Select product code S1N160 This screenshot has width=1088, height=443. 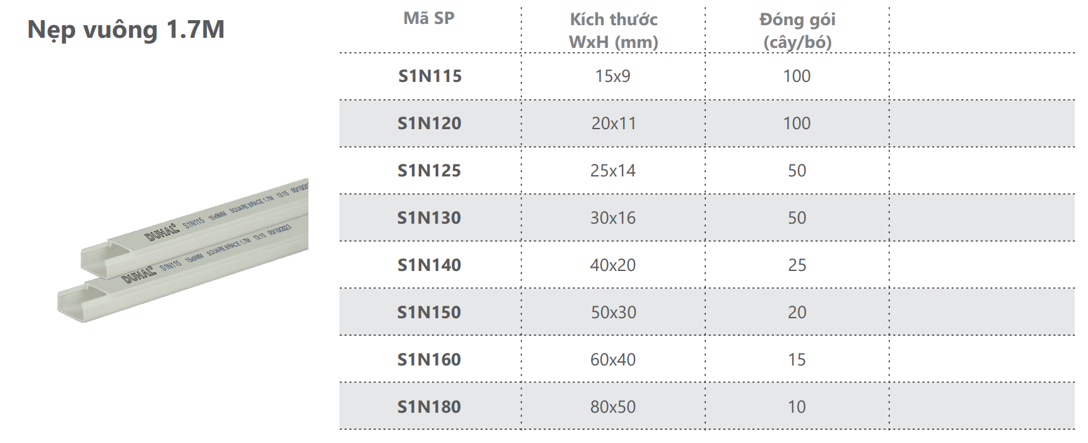(x=430, y=360)
